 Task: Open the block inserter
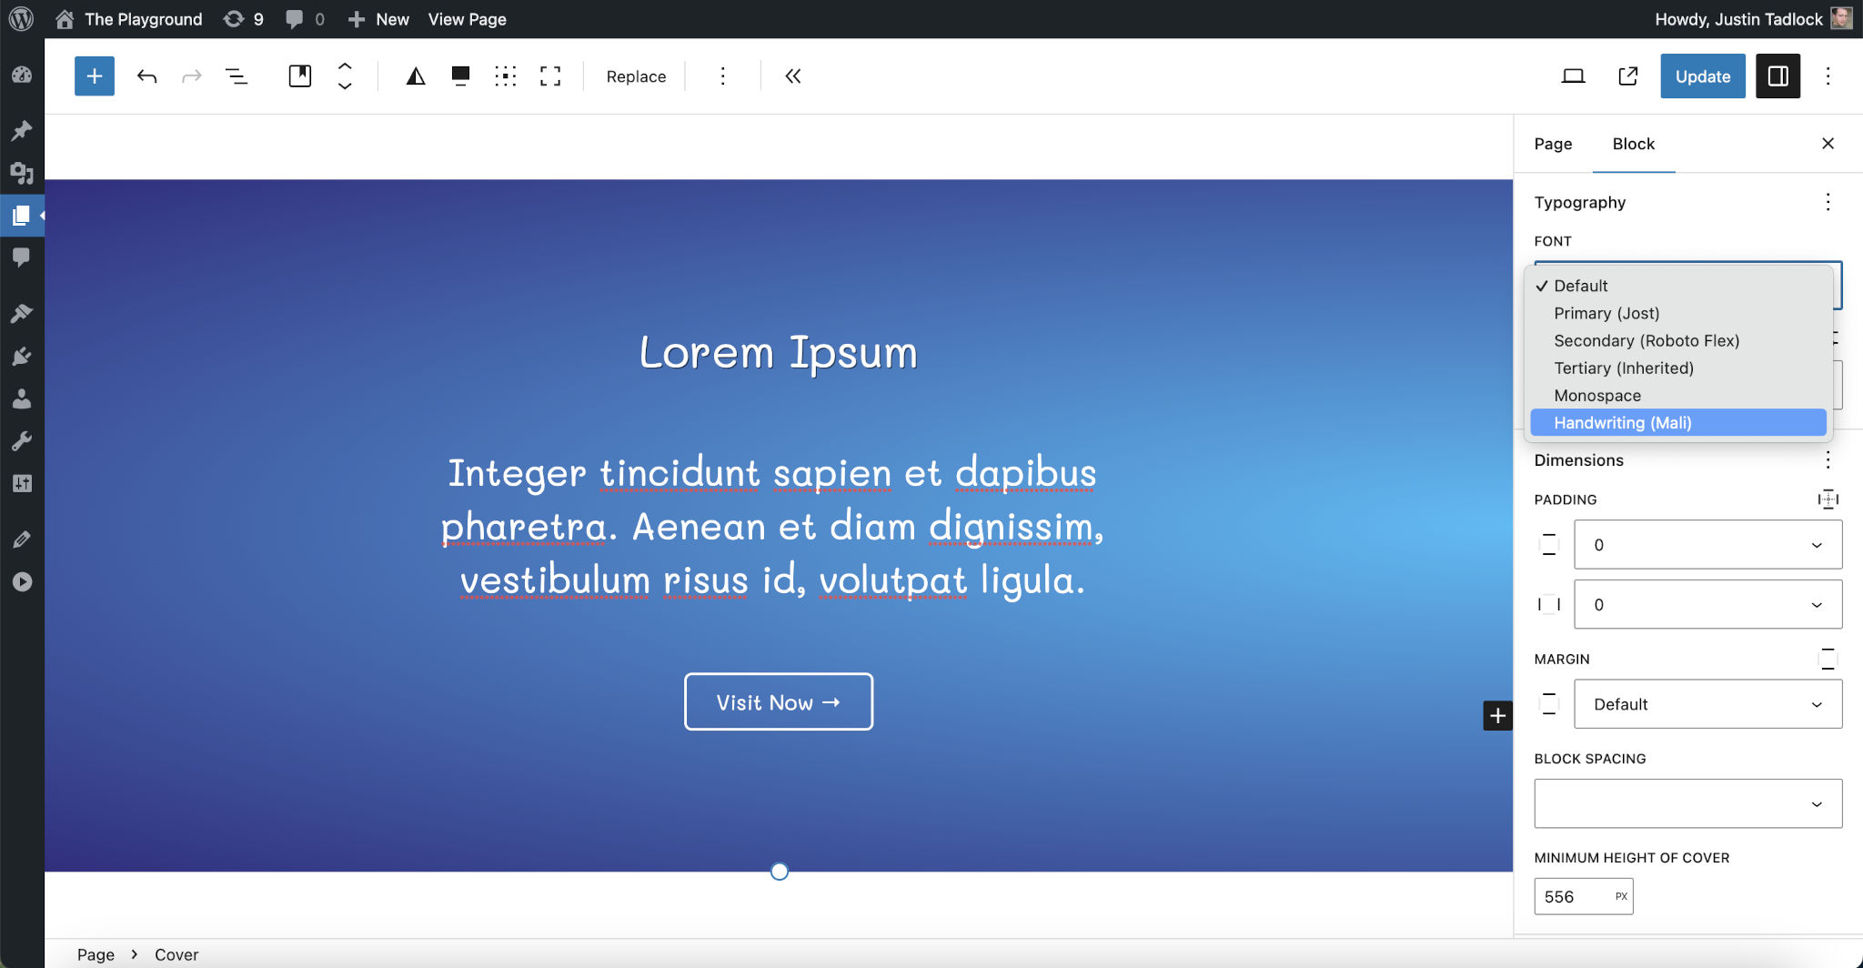(94, 76)
